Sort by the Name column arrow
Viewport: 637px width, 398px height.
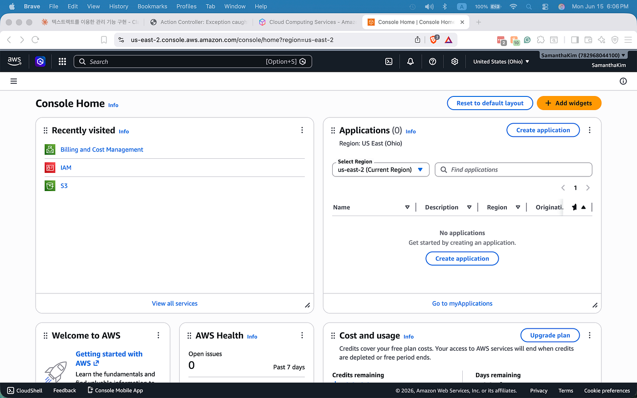pyautogui.click(x=407, y=207)
